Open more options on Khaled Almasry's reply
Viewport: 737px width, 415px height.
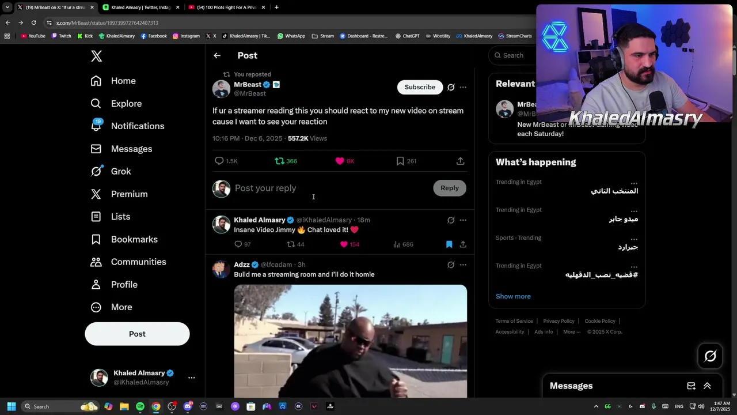[463, 220]
